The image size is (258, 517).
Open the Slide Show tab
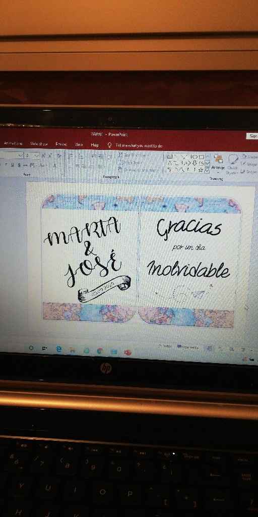[39, 144]
